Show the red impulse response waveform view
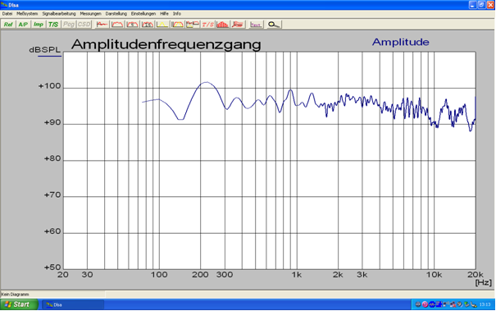The image size is (496, 311). click(102, 25)
